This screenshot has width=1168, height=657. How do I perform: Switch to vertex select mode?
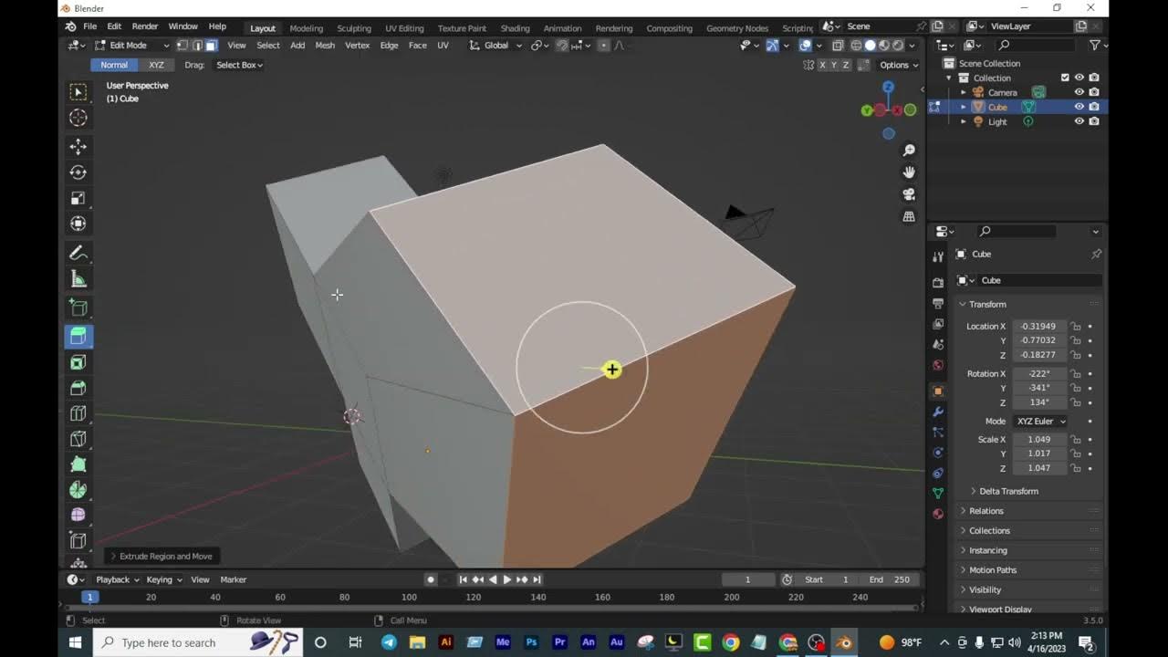(x=182, y=45)
